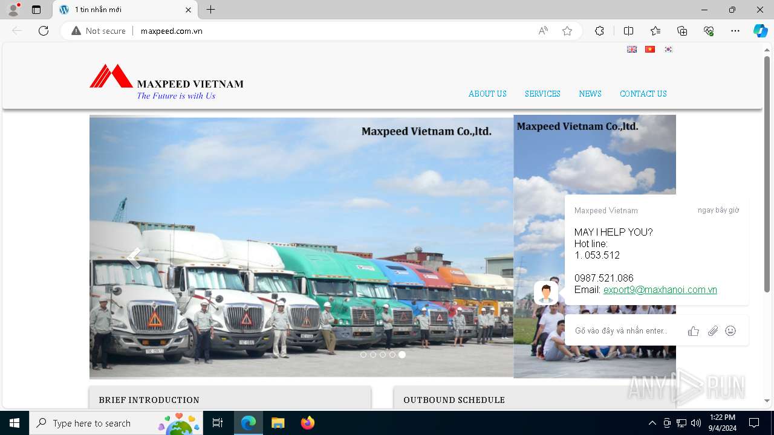The height and width of the screenshot is (435, 774).
Task: Click the email export9@maxhanoi.com.vn link
Action: (660, 290)
